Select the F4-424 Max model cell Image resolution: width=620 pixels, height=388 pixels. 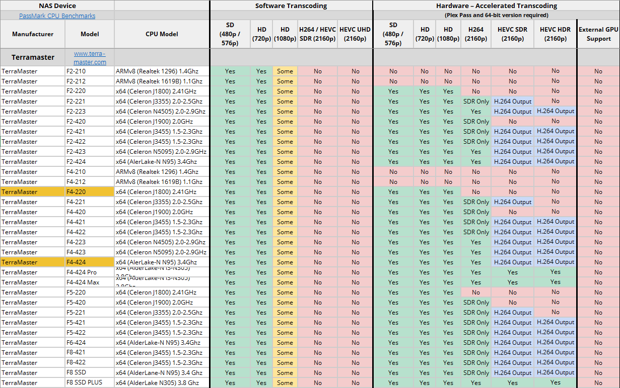tap(90, 282)
